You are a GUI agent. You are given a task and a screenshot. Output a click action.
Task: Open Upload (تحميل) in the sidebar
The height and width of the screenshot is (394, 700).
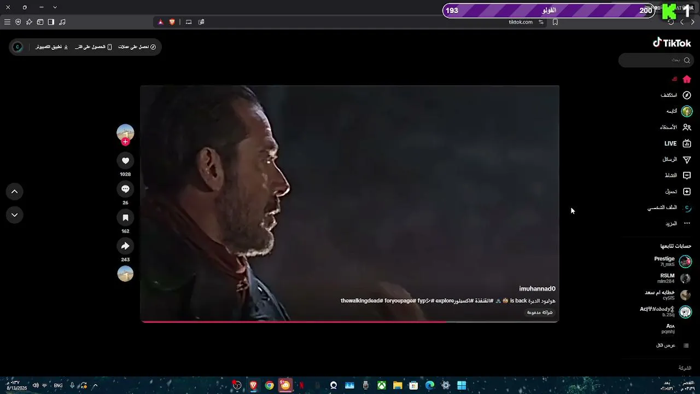678,192
